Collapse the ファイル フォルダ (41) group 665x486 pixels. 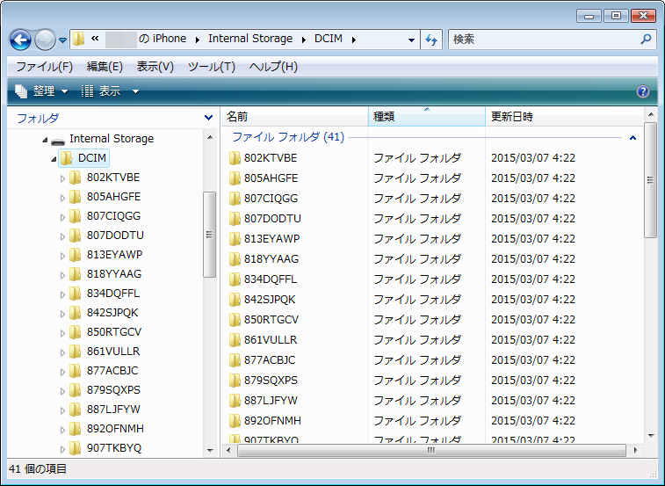pyautogui.click(x=633, y=138)
